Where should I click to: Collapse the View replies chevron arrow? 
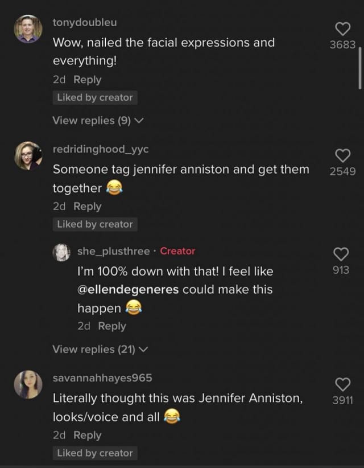point(138,121)
